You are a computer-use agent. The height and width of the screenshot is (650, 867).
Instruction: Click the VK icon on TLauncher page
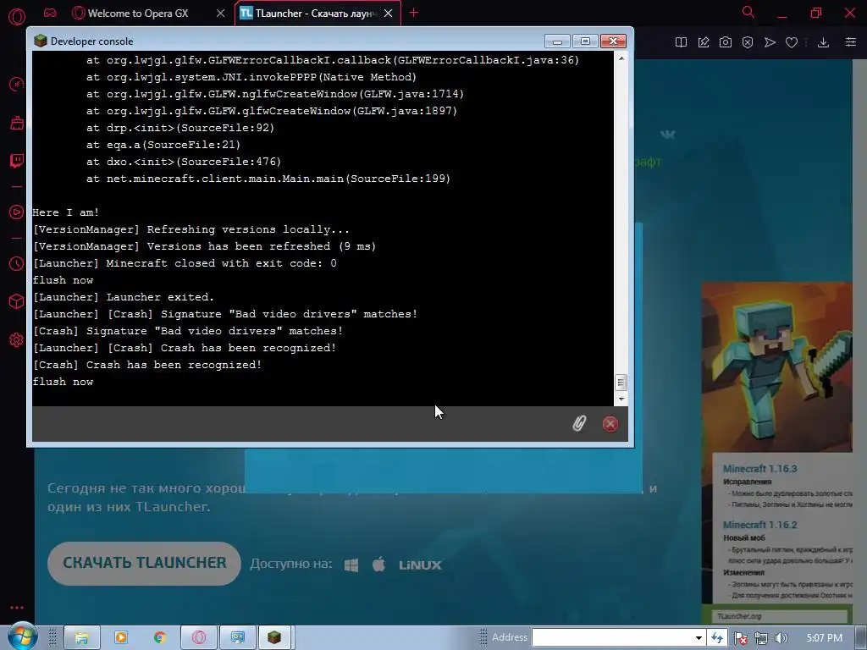[x=668, y=135]
